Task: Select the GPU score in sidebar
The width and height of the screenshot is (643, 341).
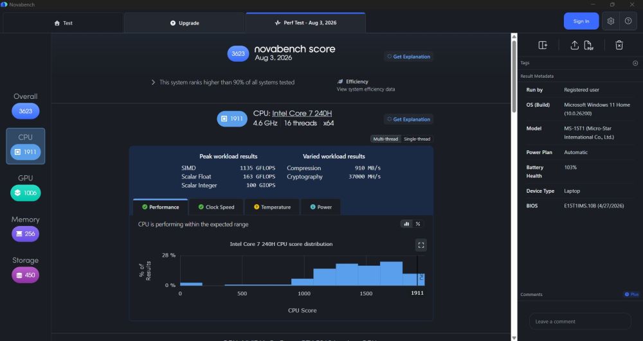Action: (26, 193)
